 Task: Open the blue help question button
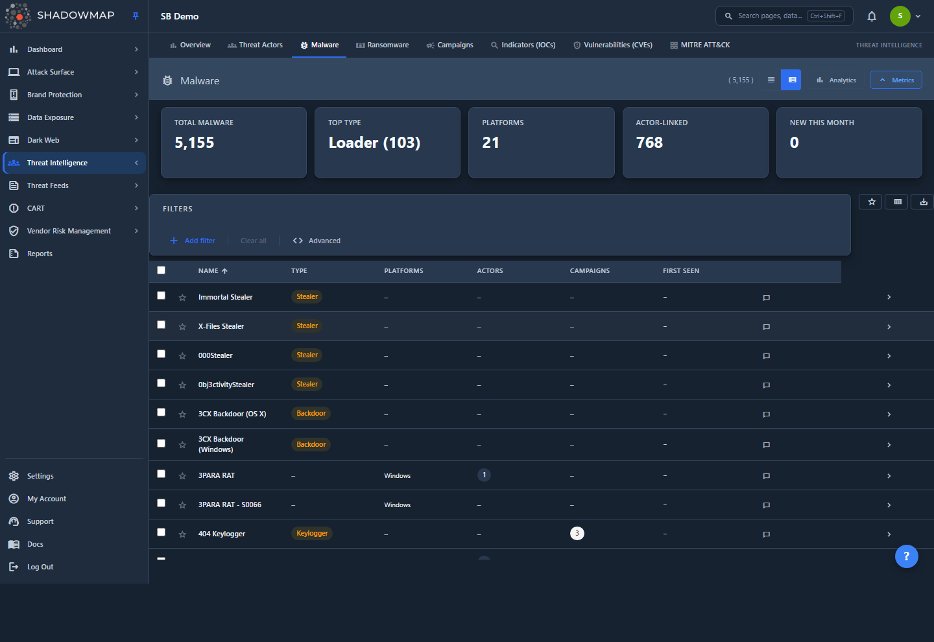click(x=906, y=556)
